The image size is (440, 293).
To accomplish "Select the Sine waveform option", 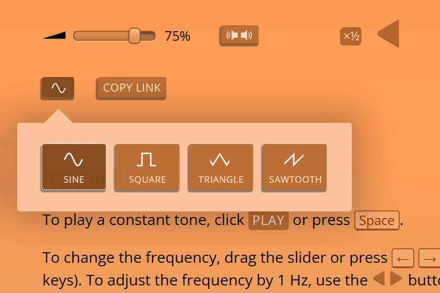I will 74,167.
